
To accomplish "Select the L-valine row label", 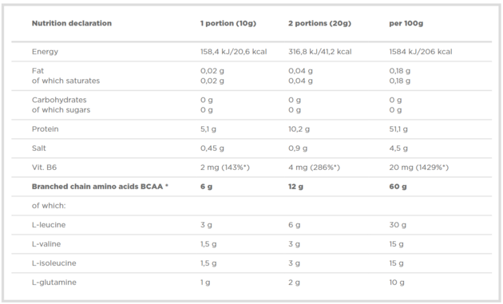I will click(x=46, y=244).
